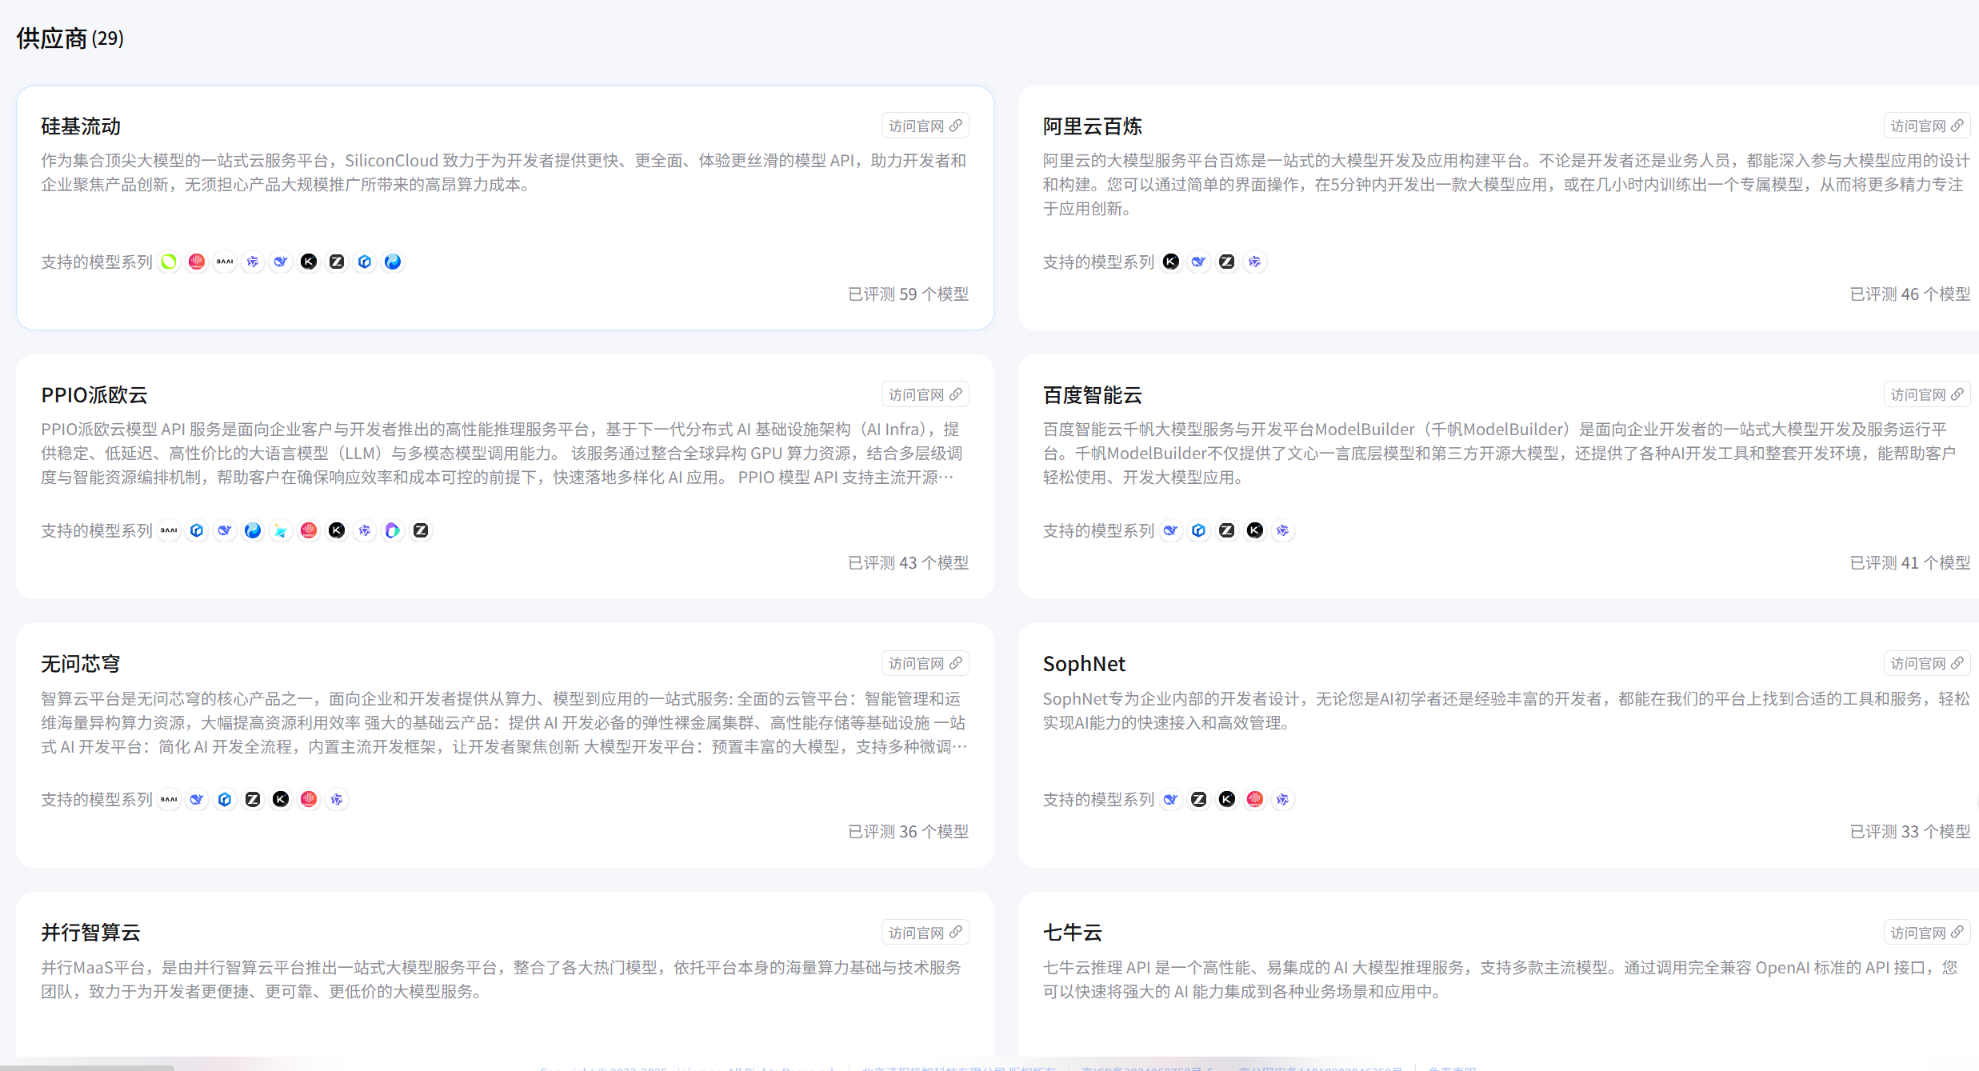Viewport: 1979px width, 1071px height.
Task: Open 访问官网 link for PPIO派欧云
Action: pyautogui.click(x=925, y=394)
